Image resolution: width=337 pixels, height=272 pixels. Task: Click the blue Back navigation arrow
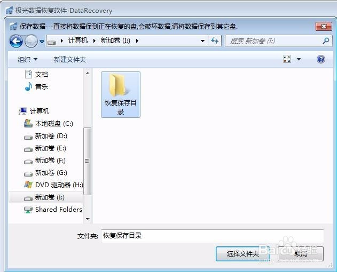point(16,41)
